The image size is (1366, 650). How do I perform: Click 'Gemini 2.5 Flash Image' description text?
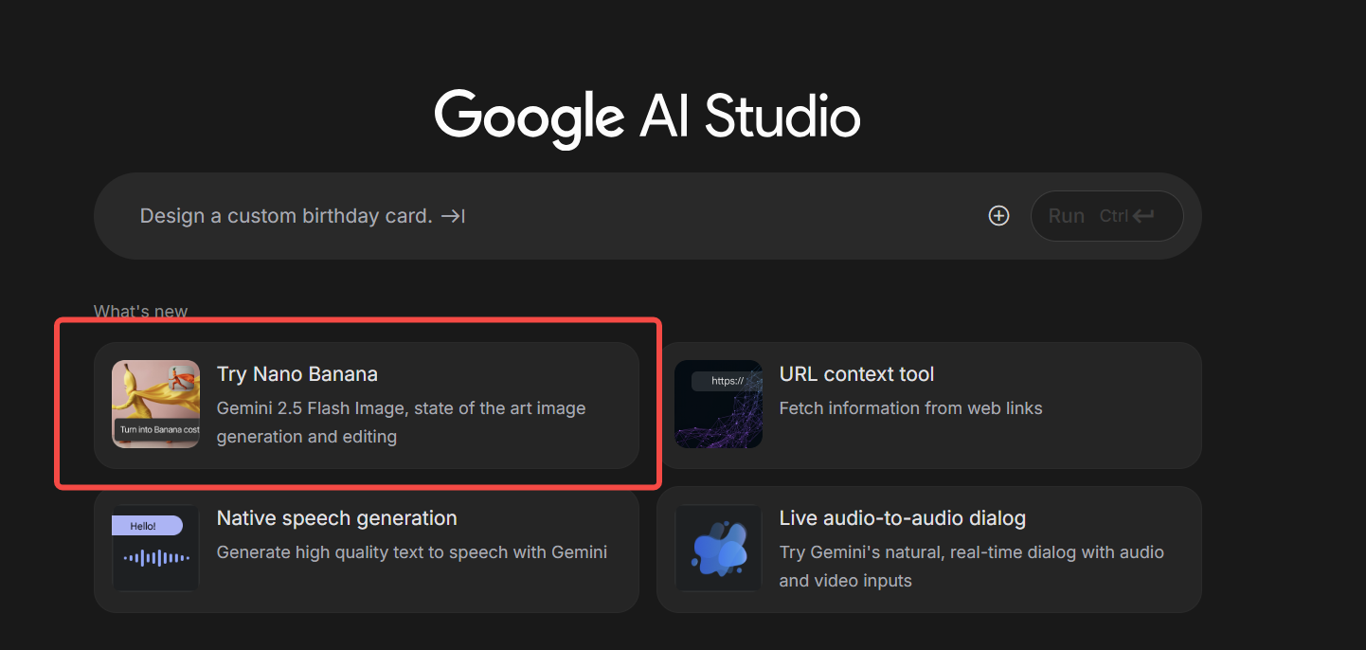pyautogui.click(x=402, y=423)
